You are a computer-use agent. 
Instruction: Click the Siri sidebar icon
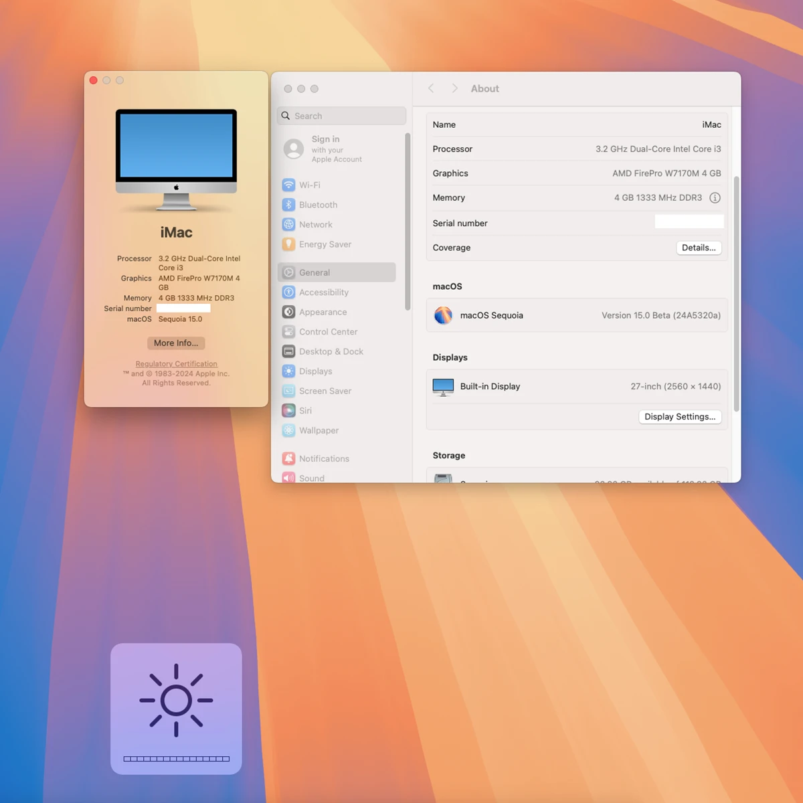click(288, 411)
